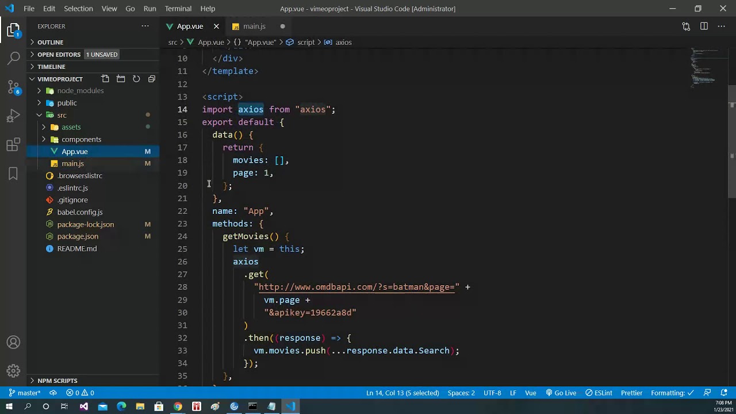
Task: Open Source Control view icon
Action: tap(14, 87)
